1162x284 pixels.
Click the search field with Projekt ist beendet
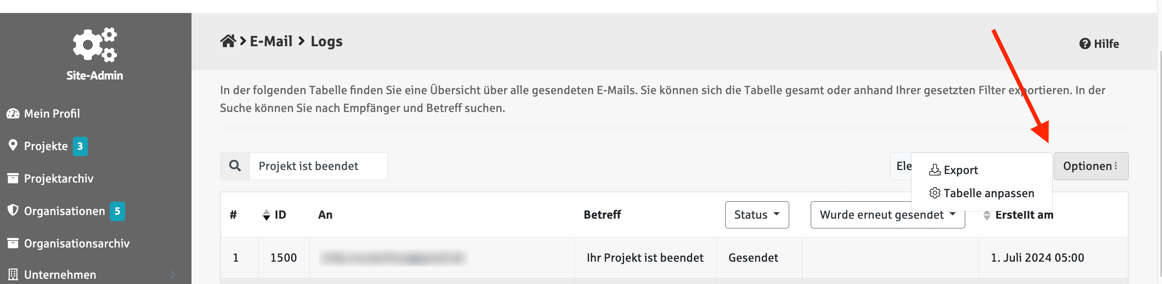pyautogui.click(x=318, y=166)
